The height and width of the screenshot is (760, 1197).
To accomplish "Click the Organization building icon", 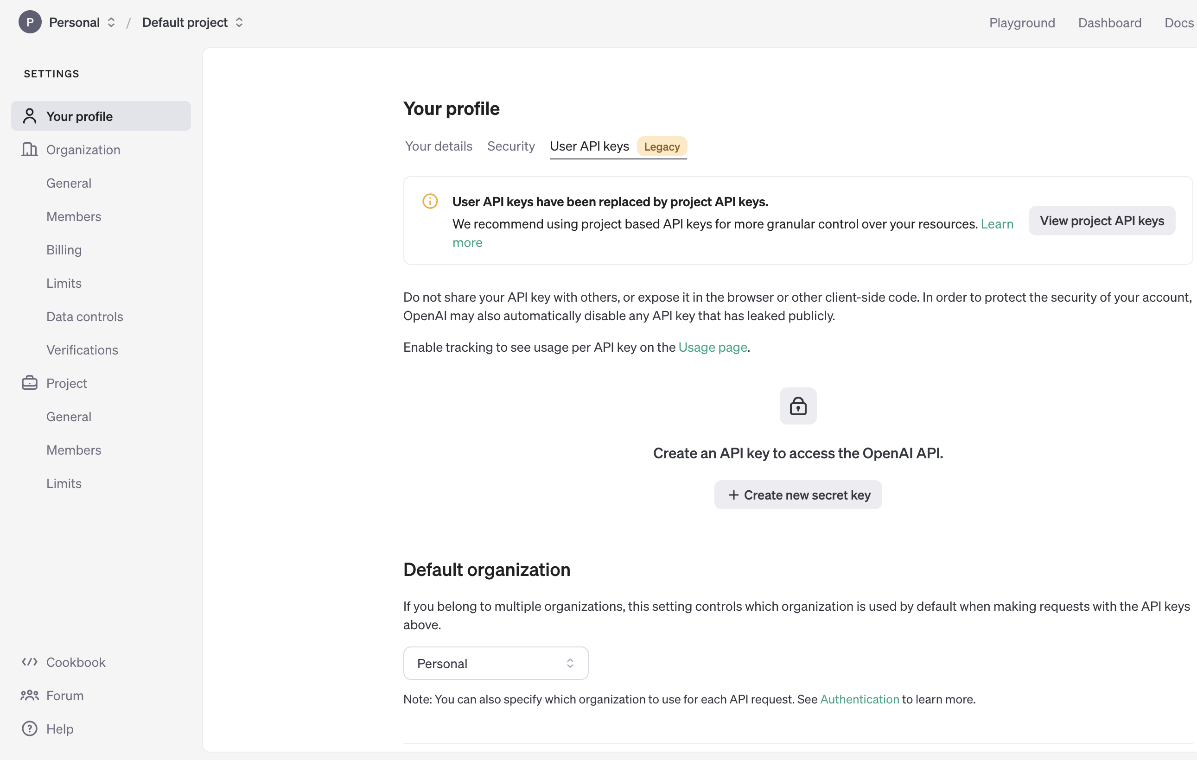I will click(x=29, y=150).
